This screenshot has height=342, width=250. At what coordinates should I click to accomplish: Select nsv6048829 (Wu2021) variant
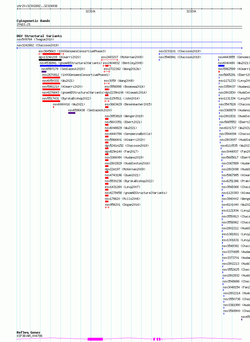coord(121,128)
